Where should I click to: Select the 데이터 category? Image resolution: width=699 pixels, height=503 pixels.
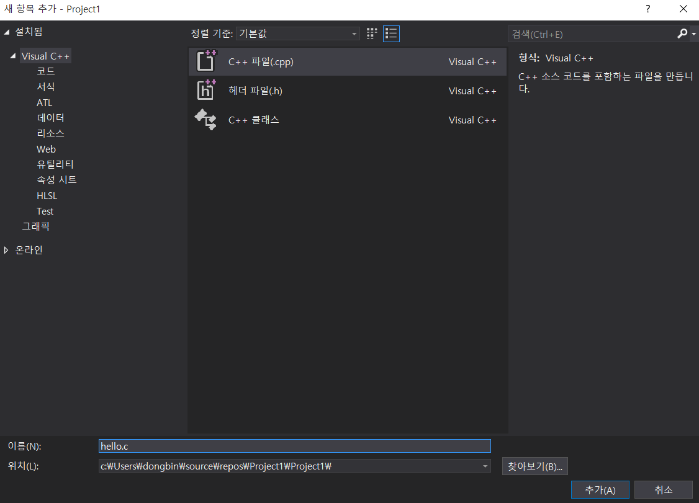[x=50, y=118]
